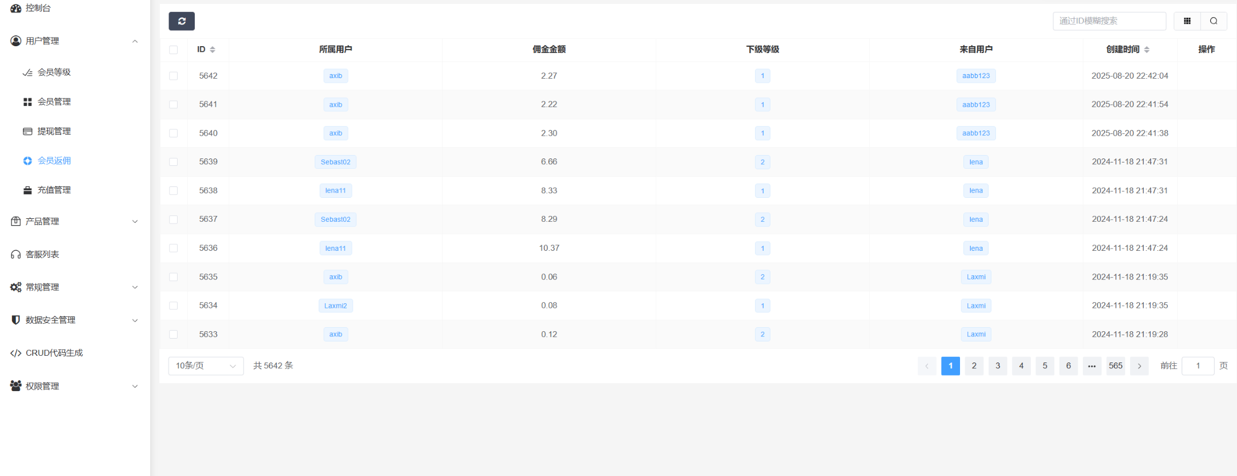Open the column display grid icon
The width and height of the screenshot is (1237, 476).
pos(1187,21)
